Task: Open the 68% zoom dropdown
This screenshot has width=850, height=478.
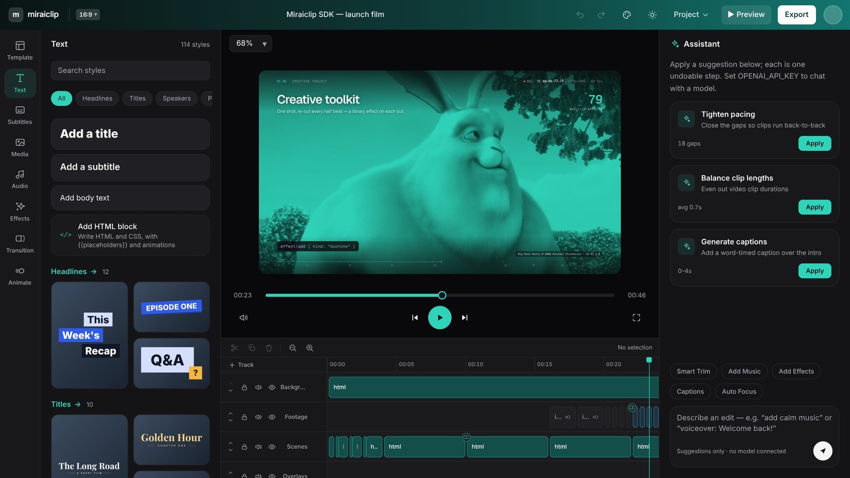Action: pos(251,44)
